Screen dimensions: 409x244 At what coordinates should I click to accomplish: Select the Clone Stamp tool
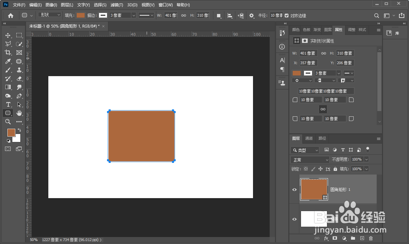pos(19,70)
